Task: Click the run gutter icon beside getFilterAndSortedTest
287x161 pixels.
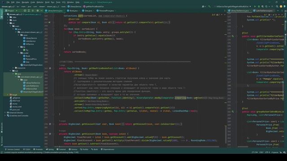Action: click(233, 36)
